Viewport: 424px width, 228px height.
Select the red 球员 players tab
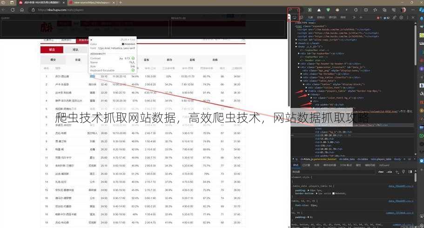[52, 49]
